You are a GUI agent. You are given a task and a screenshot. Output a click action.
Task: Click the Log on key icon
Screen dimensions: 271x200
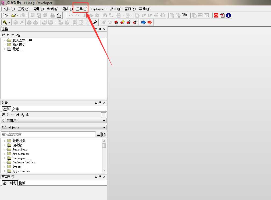tap(5, 22)
